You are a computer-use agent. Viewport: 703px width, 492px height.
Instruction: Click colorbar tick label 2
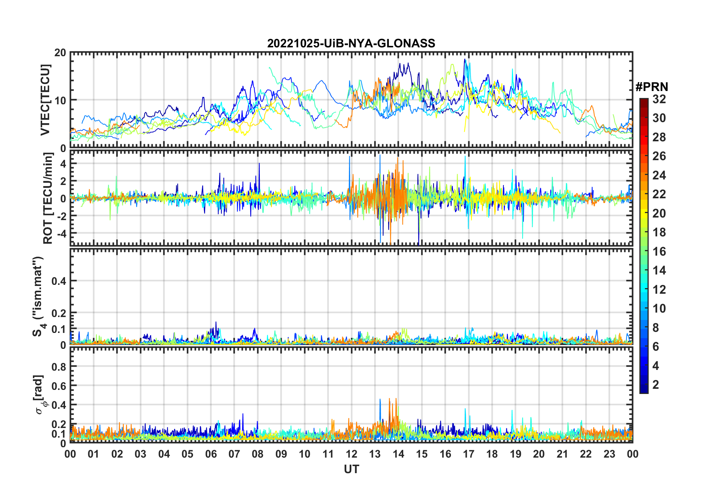coord(656,384)
